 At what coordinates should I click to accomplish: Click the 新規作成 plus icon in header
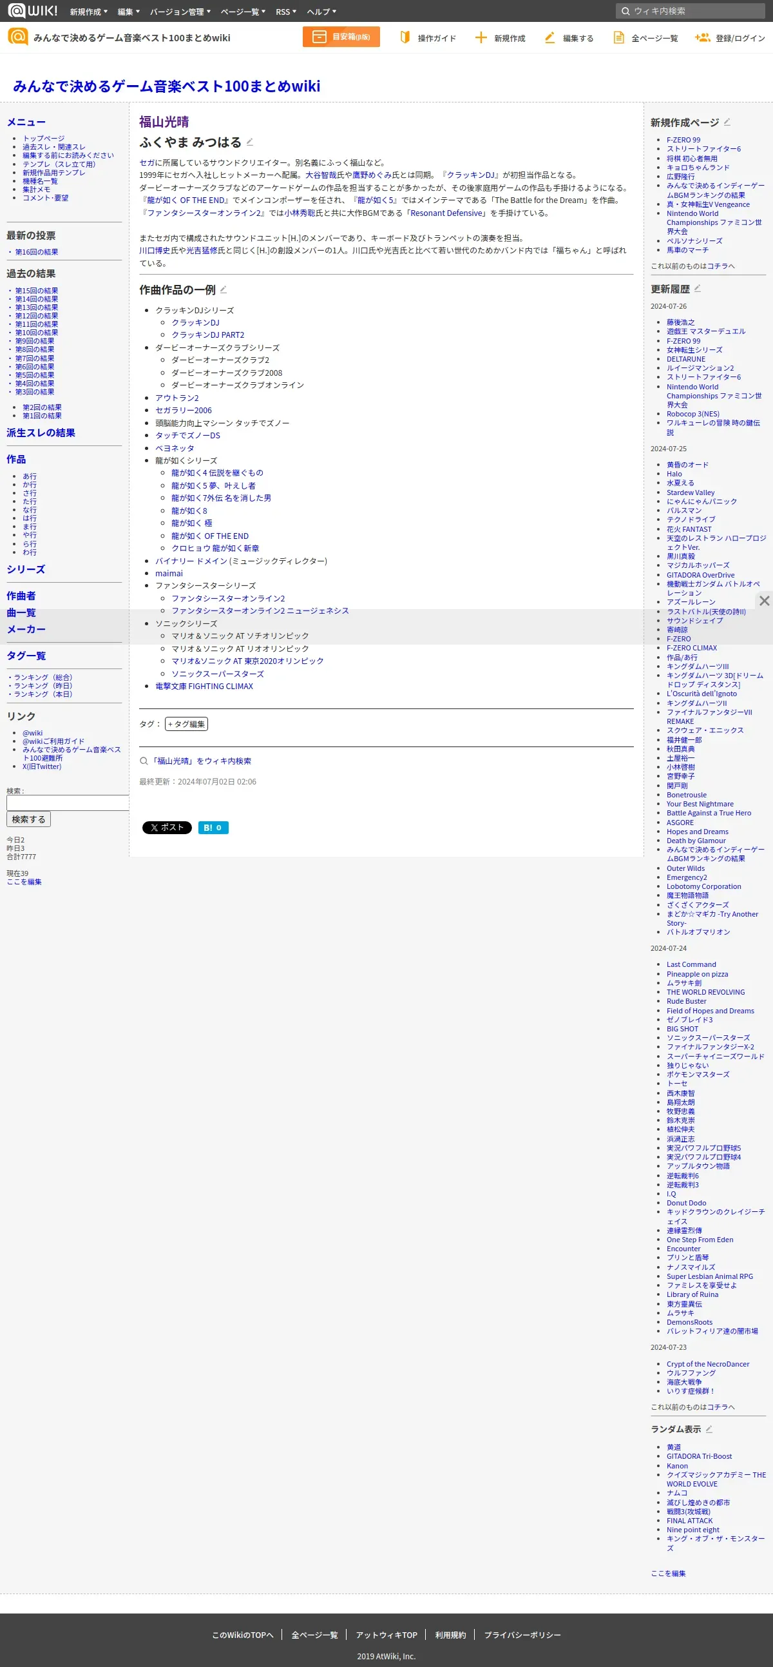coord(481,37)
